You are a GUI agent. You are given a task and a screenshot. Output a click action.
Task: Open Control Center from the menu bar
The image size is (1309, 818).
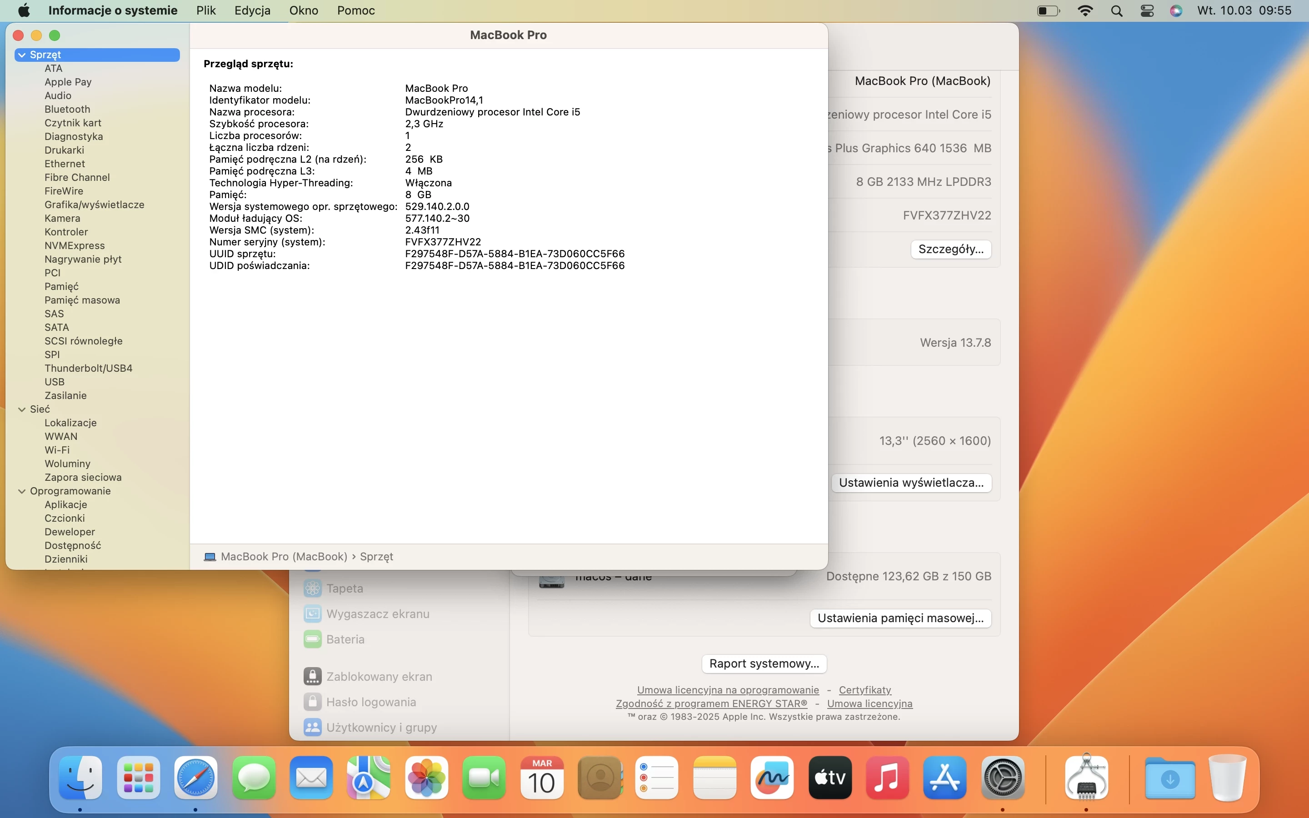click(x=1147, y=10)
